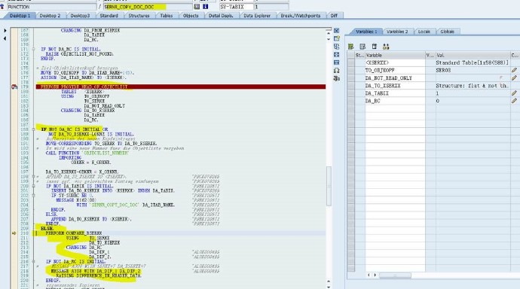Select the Variables 2 tab
This screenshot has width=520, height=289.
pos(397,32)
